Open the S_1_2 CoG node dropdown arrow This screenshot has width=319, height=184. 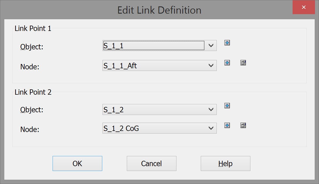(x=211, y=128)
